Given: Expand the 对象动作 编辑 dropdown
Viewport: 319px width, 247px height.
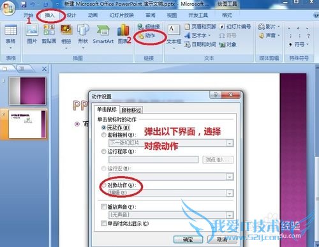Looking at the screenshot, I should click(x=229, y=193).
